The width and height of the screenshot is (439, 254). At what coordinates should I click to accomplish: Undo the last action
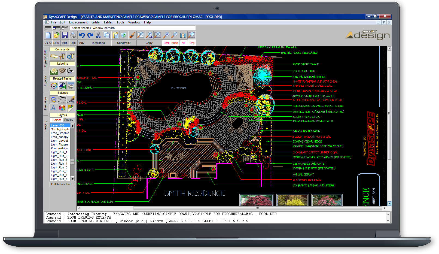pyautogui.click(x=82, y=35)
